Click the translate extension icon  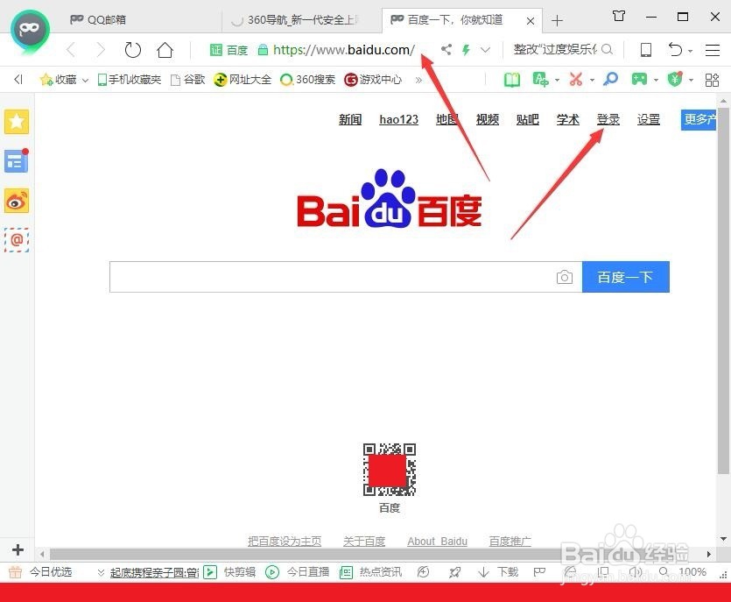(540, 80)
